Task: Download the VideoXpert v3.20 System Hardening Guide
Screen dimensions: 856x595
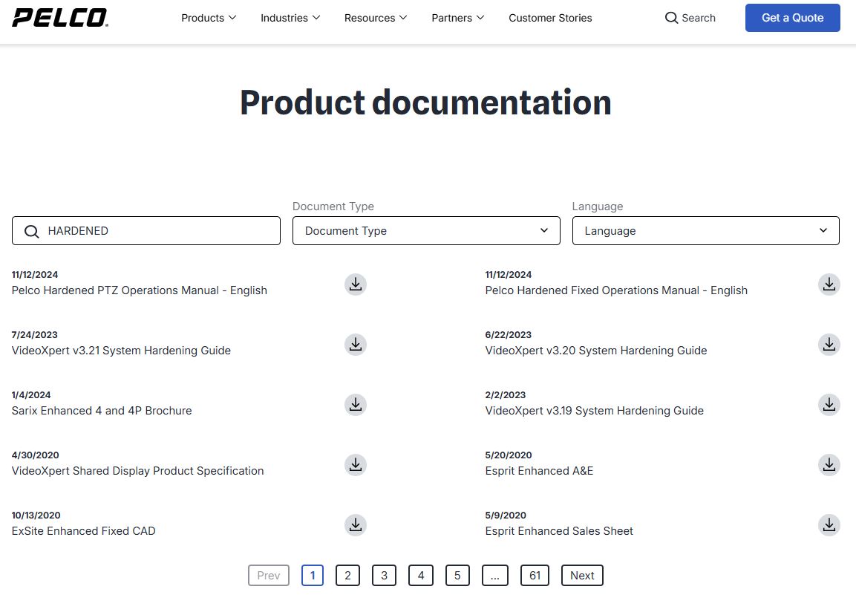Action: pos(829,345)
